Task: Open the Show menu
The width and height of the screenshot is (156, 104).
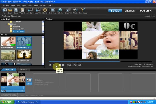Action: click(13, 5)
